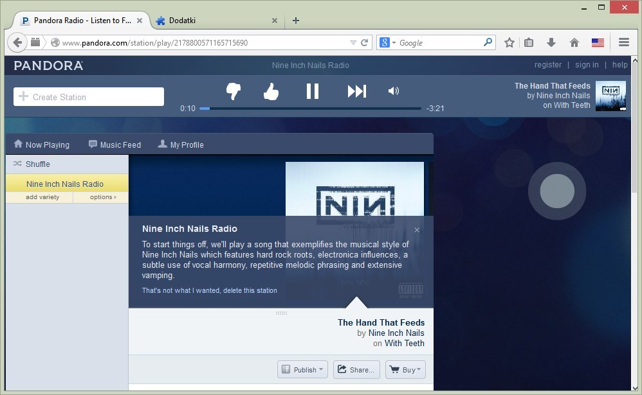
Task: Click The Hand That Feeds song title below cover
Action: point(381,322)
